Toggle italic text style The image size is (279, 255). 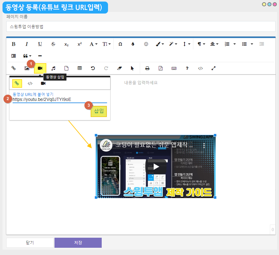27,44
